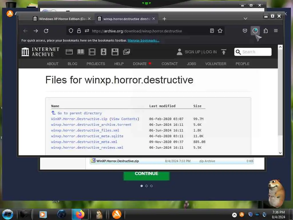Open the PEOPLE menu item
This screenshot has width=293, height=220.
point(243,64)
